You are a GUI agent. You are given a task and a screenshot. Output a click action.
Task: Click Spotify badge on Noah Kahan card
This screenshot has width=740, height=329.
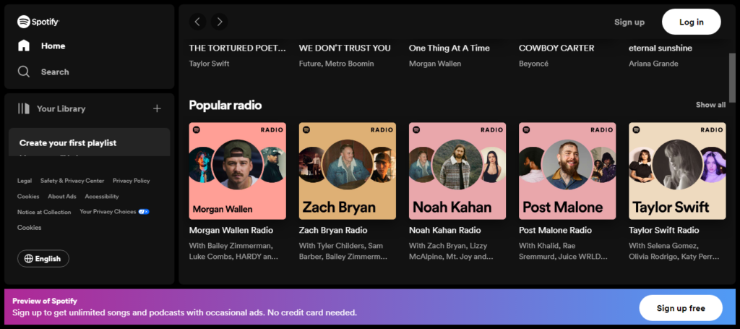[x=417, y=130]
